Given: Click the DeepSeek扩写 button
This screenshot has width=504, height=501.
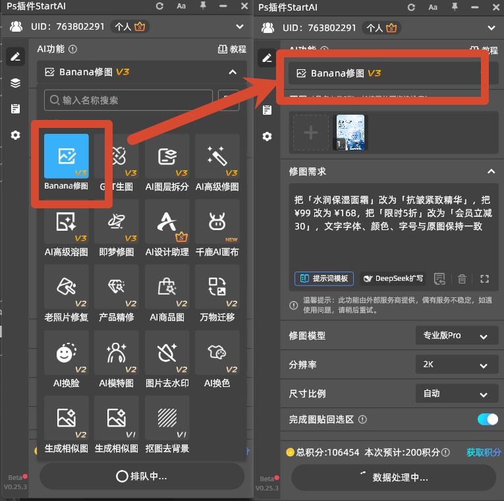Looking at the screenshot, I should [393, 278].
